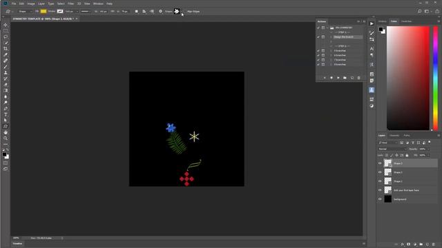Collapse the action set in Actions panel
The image size is (442, 248).
(327, 28)
